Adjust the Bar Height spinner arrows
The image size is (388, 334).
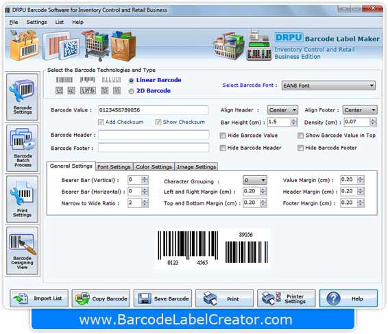tap(293, 122)
